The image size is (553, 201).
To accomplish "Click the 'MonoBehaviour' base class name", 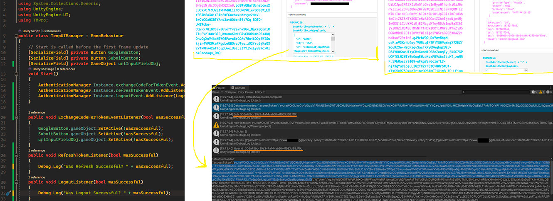I will tap(107, 36).
